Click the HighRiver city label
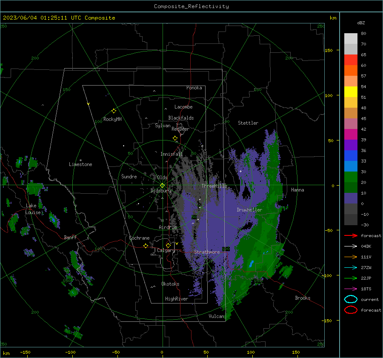The width and height of the screenshot is (383, 358). (x=177, y=299)
